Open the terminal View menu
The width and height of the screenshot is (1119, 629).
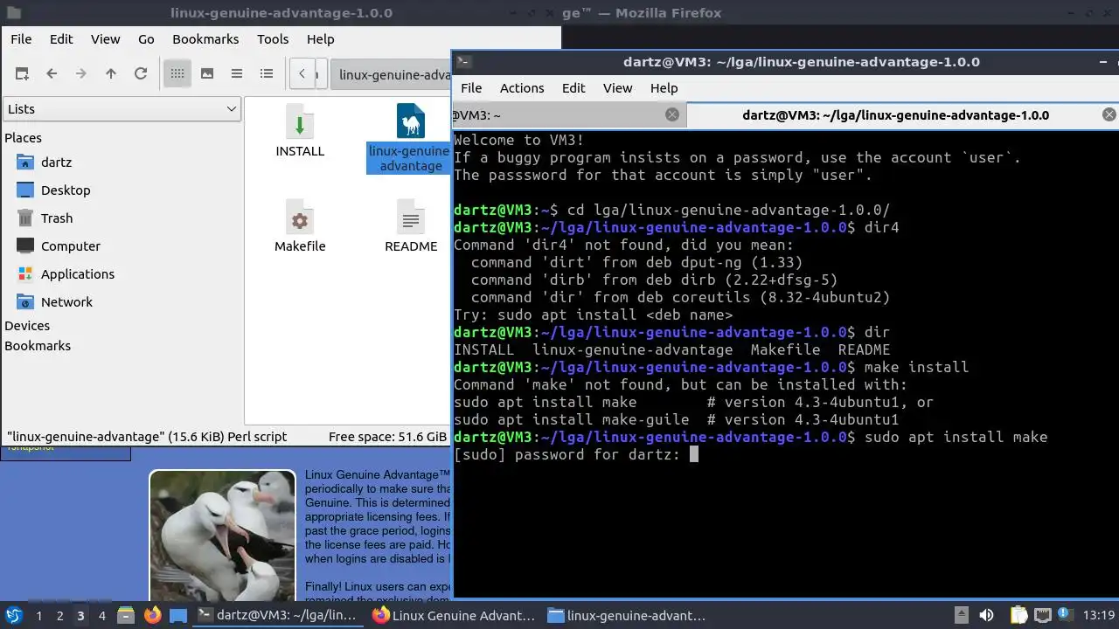pyautogui.click(x=617, y=88)
